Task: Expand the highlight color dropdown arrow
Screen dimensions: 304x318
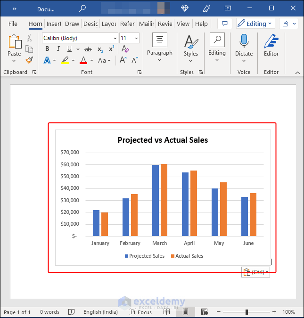Action: click(73, 60)
